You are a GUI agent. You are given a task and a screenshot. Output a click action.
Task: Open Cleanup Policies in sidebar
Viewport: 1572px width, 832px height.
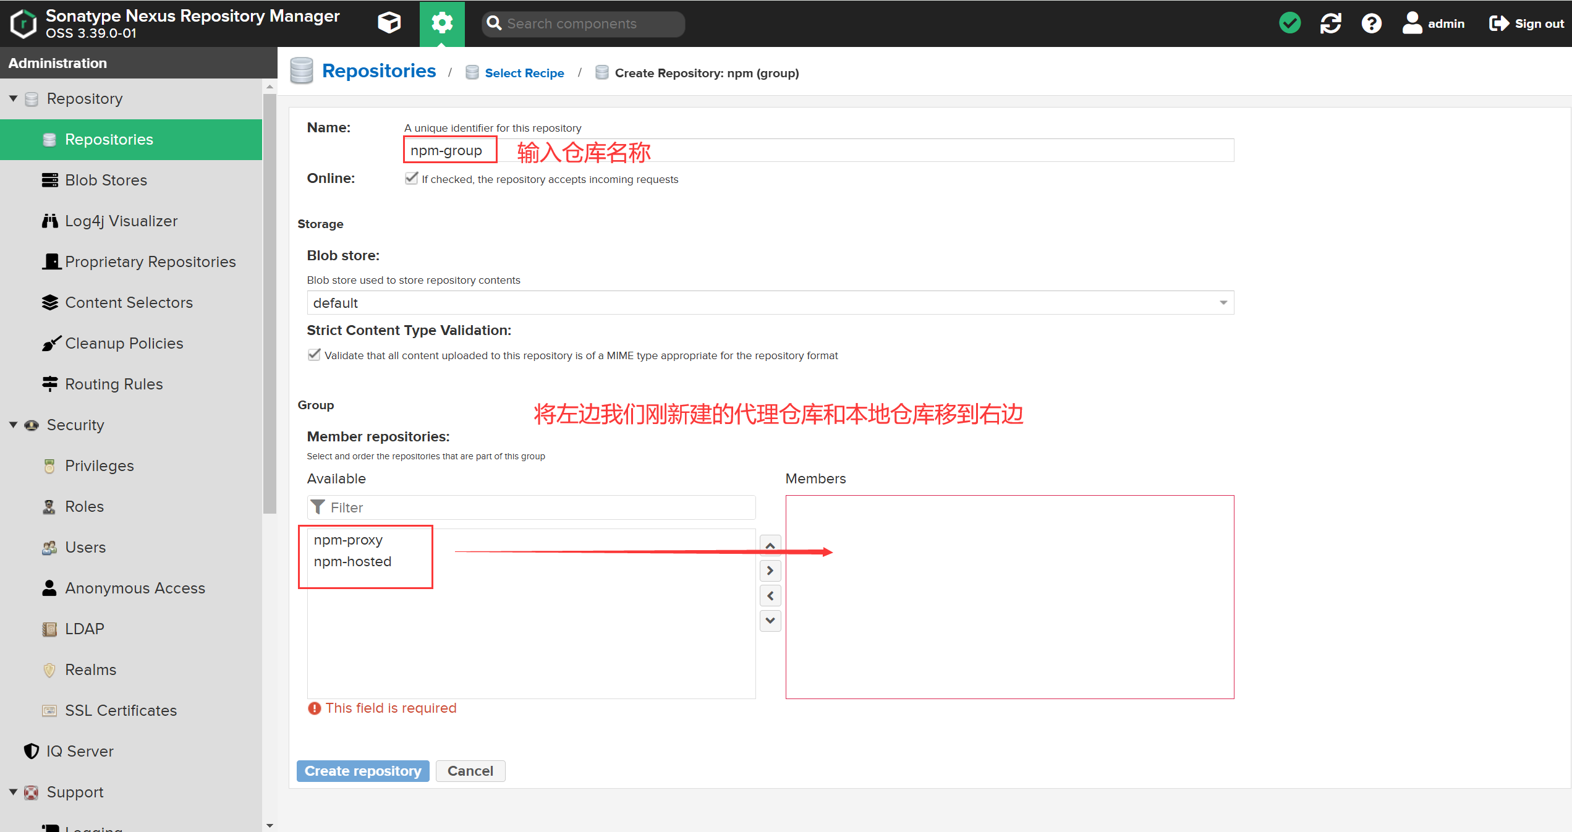tap(124, 344)
